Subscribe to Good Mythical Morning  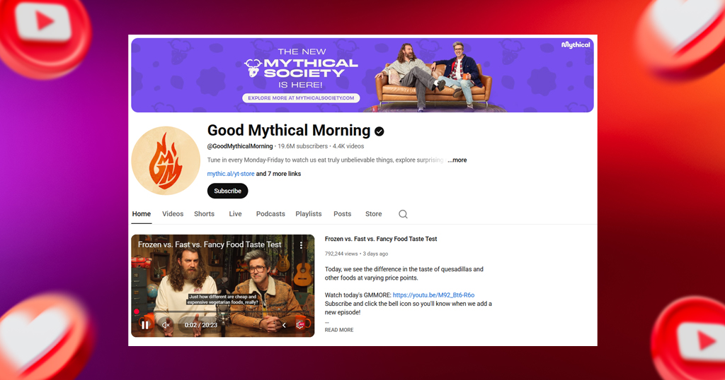pyautogui.click(x=227, y=191)
